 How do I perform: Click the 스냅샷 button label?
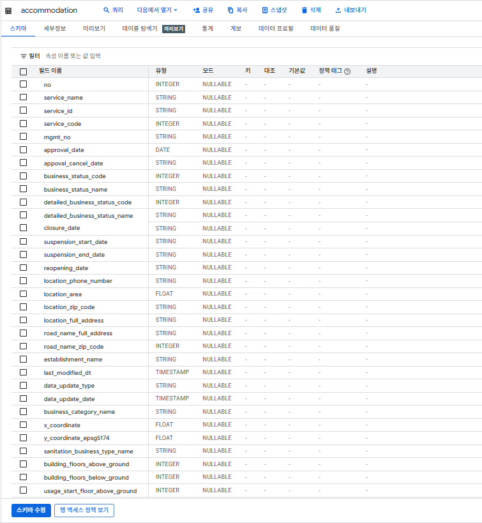click(x=278, y=10)
